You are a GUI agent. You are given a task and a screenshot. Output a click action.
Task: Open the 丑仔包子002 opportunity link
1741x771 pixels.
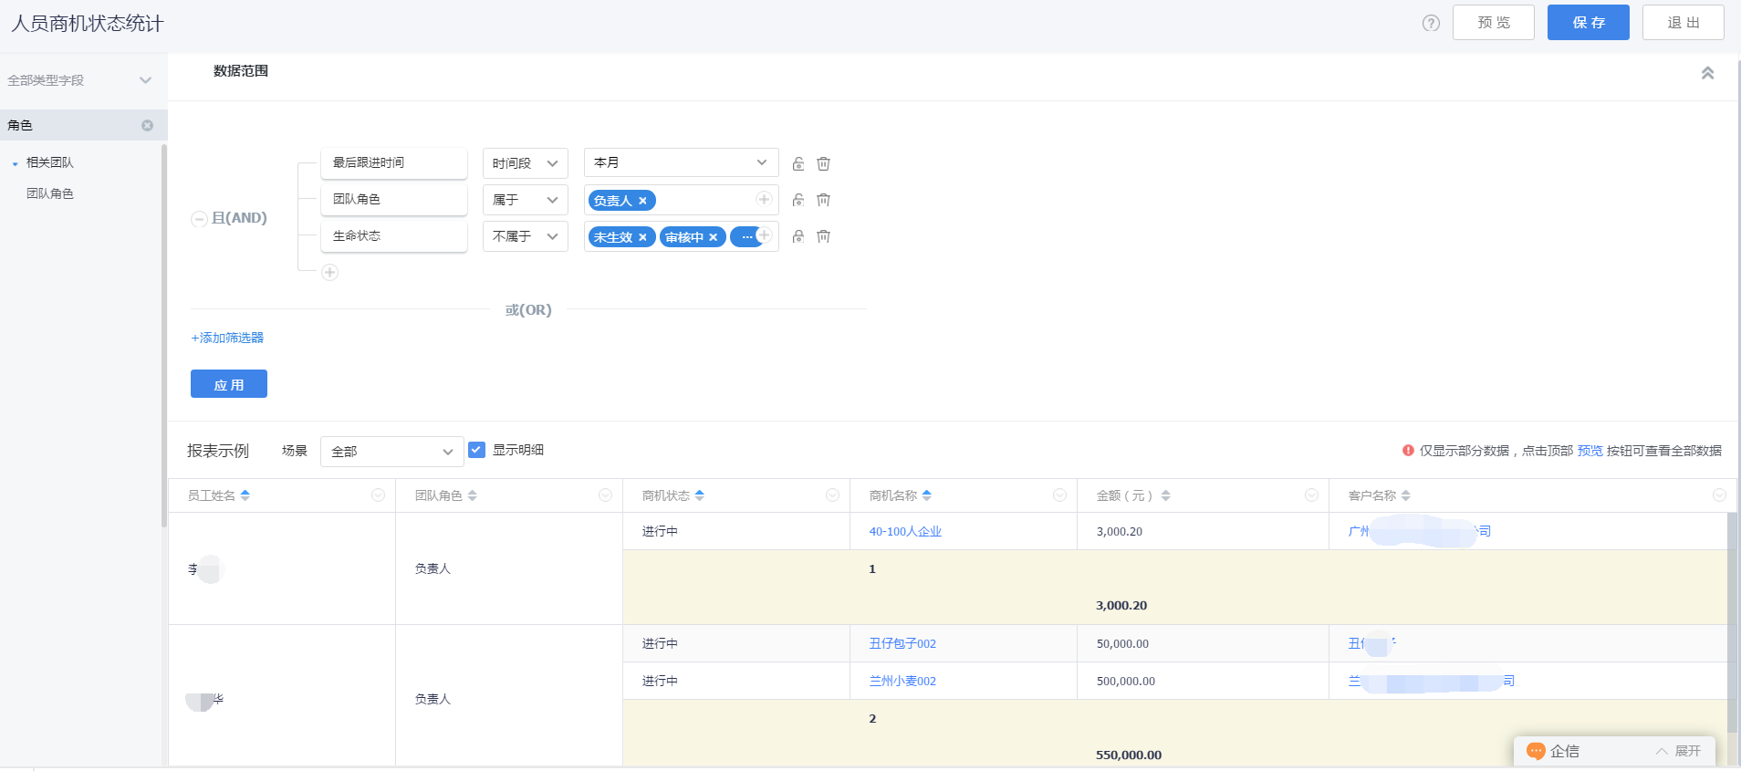point(902,643)
